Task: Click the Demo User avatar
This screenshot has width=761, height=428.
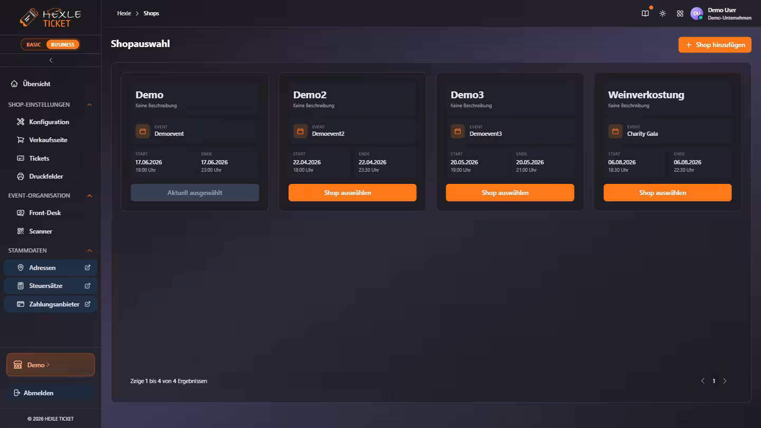Action: point(697,14)
